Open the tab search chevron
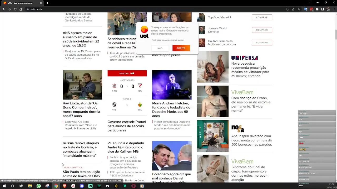The image size is (337, 189). (309, 3)
